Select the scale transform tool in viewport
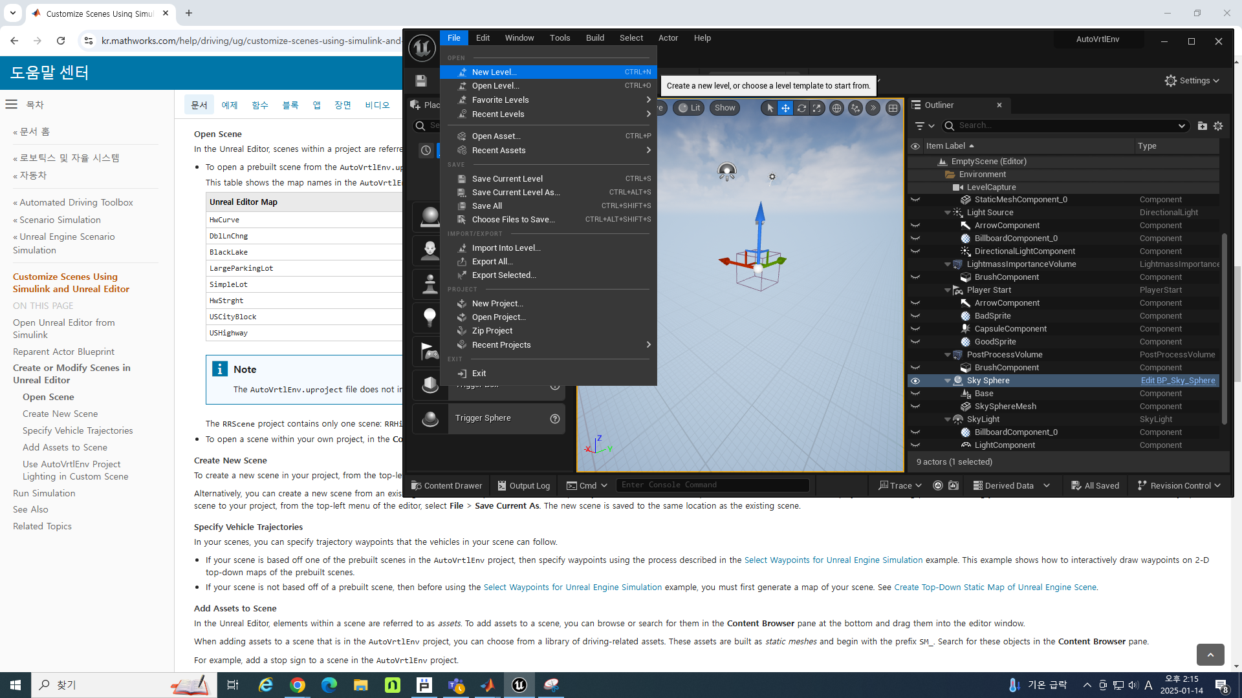The width and height of the screenshot is (1242, 698). point(817,108)
